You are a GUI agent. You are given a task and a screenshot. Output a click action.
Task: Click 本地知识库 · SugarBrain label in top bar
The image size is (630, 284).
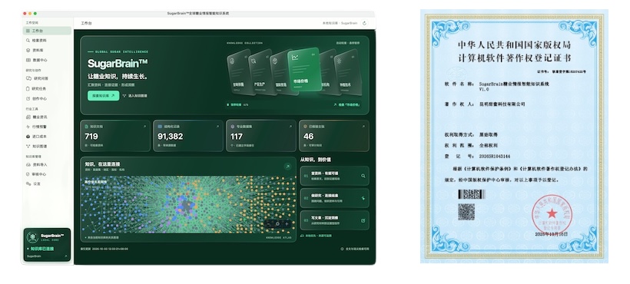[x=340, y=23]
